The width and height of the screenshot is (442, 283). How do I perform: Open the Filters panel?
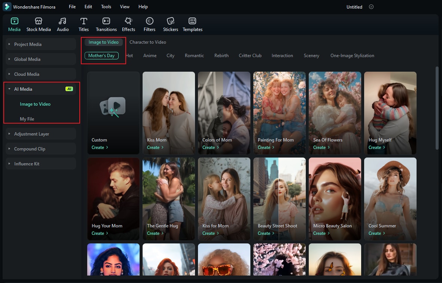pos(149,25)
